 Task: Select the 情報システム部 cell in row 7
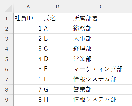[x=101, y=79]
